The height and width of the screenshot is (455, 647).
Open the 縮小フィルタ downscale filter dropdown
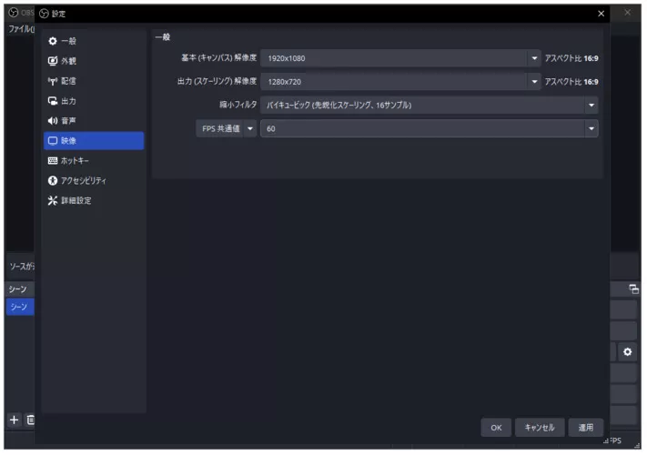[430, 106]
